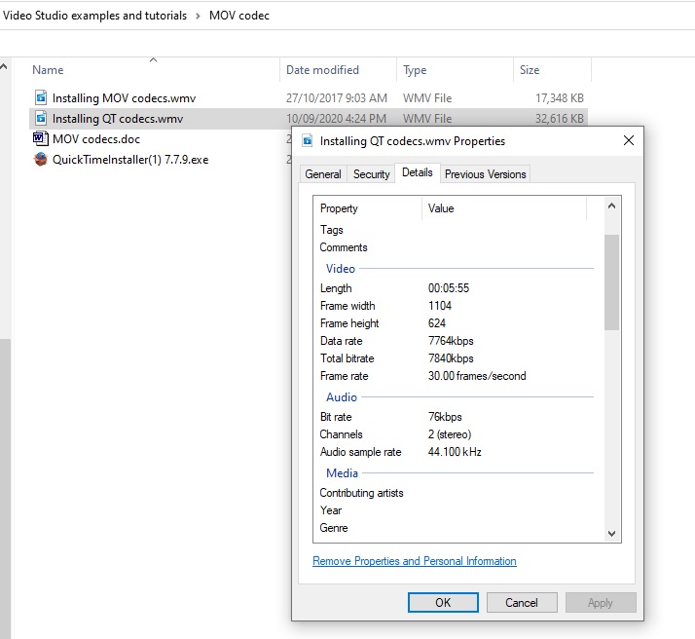Open the Previous Versions tab
This screenshot has height=639, width=695.
486,174
